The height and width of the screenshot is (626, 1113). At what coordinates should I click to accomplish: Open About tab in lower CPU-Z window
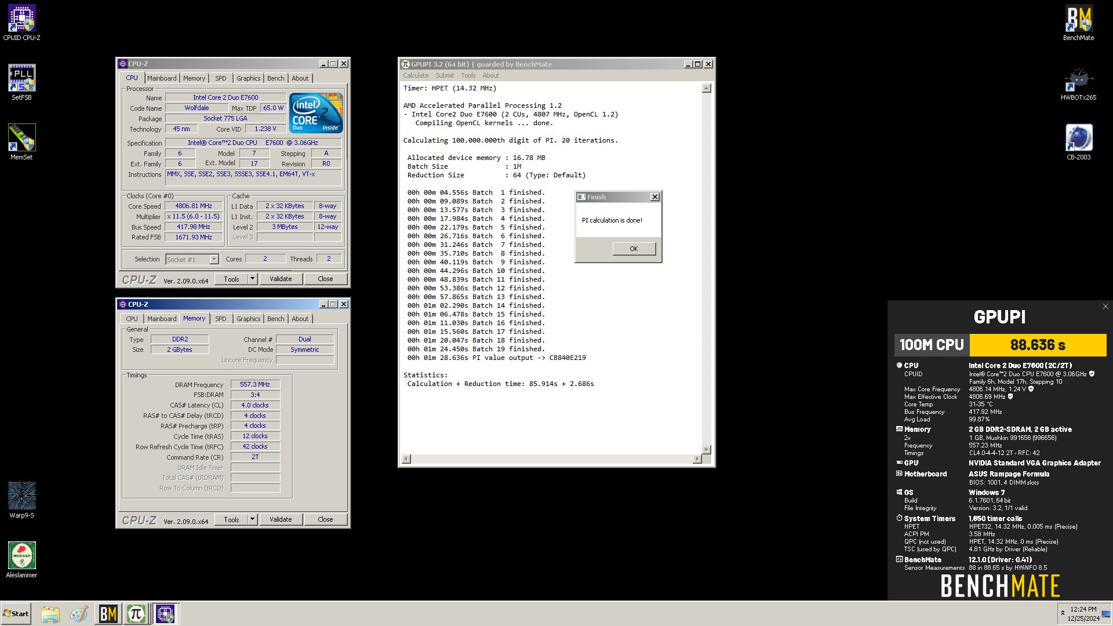[x=300, y=319]
